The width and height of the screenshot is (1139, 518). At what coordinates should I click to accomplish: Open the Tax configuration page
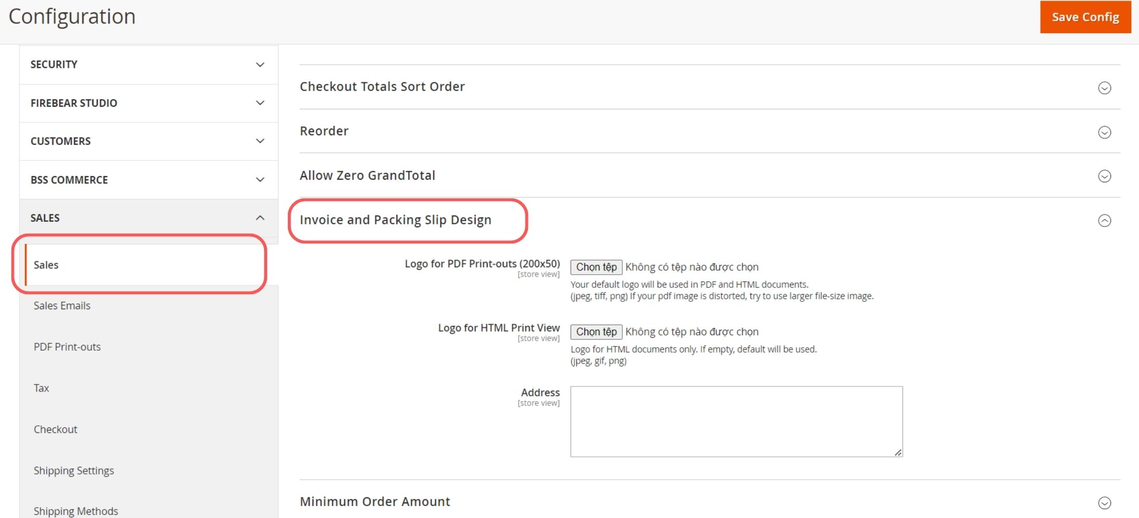pyautogui.click(x=41, y=388)
